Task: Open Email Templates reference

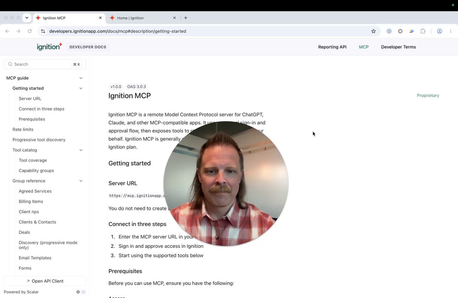Action: pyautogui.click(x=35, y=258)
